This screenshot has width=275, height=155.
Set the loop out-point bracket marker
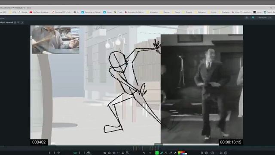84,153
